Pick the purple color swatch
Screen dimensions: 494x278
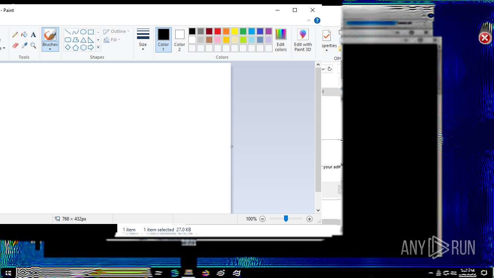pos(269,31)
